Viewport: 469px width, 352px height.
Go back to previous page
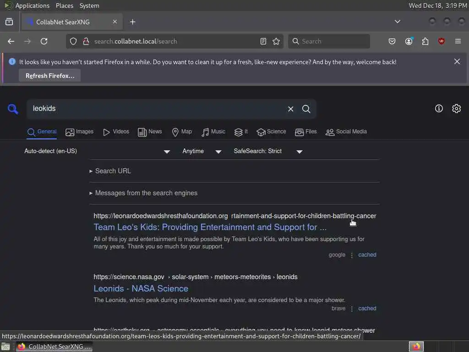(11, 41)
